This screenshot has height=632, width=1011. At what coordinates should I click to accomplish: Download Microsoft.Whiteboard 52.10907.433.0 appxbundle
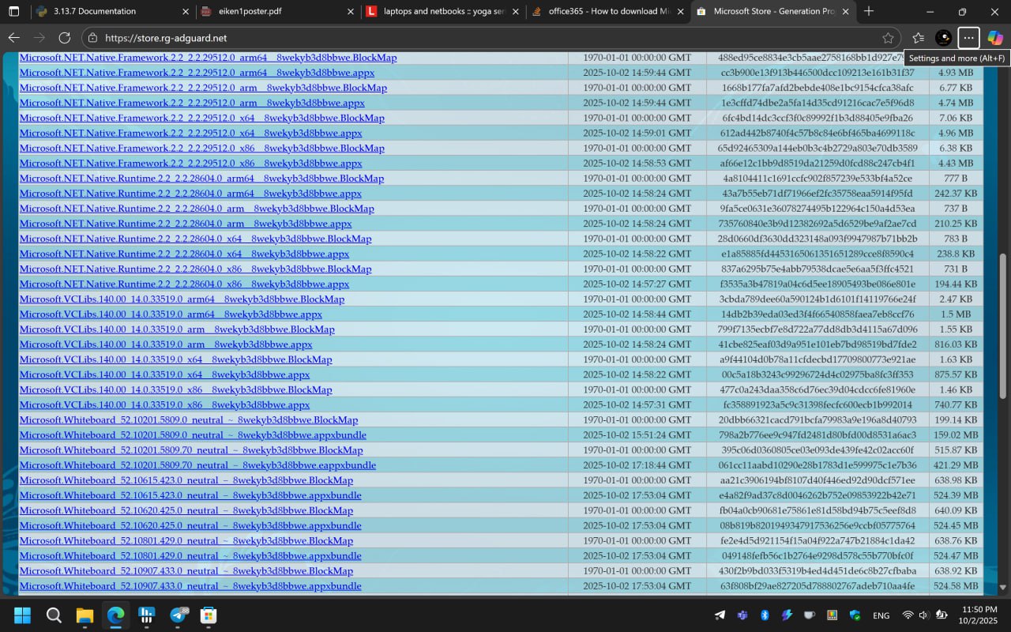click(190, 586)
